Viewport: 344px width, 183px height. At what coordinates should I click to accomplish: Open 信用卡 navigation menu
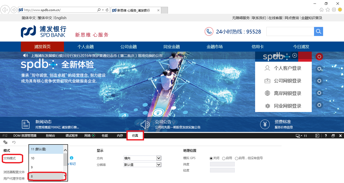pyautogui.click(x=258, y=47)
